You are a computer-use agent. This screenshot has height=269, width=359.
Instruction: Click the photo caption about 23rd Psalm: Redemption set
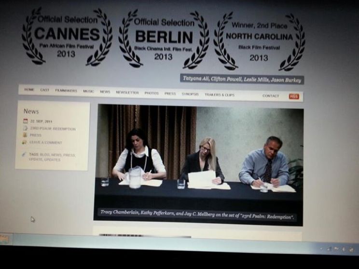[x=197, y=215]
